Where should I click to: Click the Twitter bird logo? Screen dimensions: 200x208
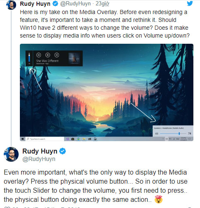pyautogui.click(x=190, y=3)
